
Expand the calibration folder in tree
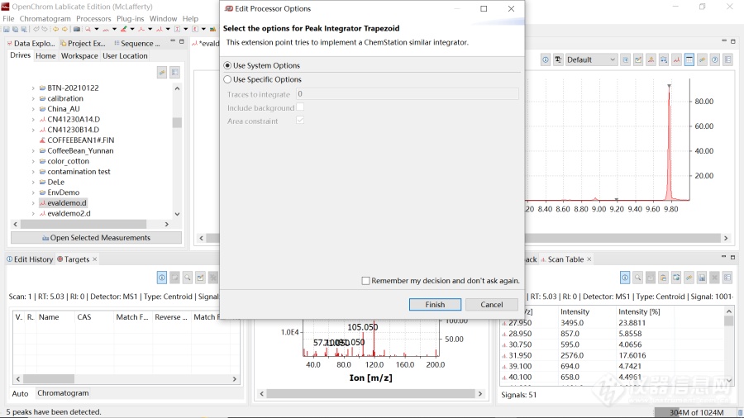[x=34, y=98]
